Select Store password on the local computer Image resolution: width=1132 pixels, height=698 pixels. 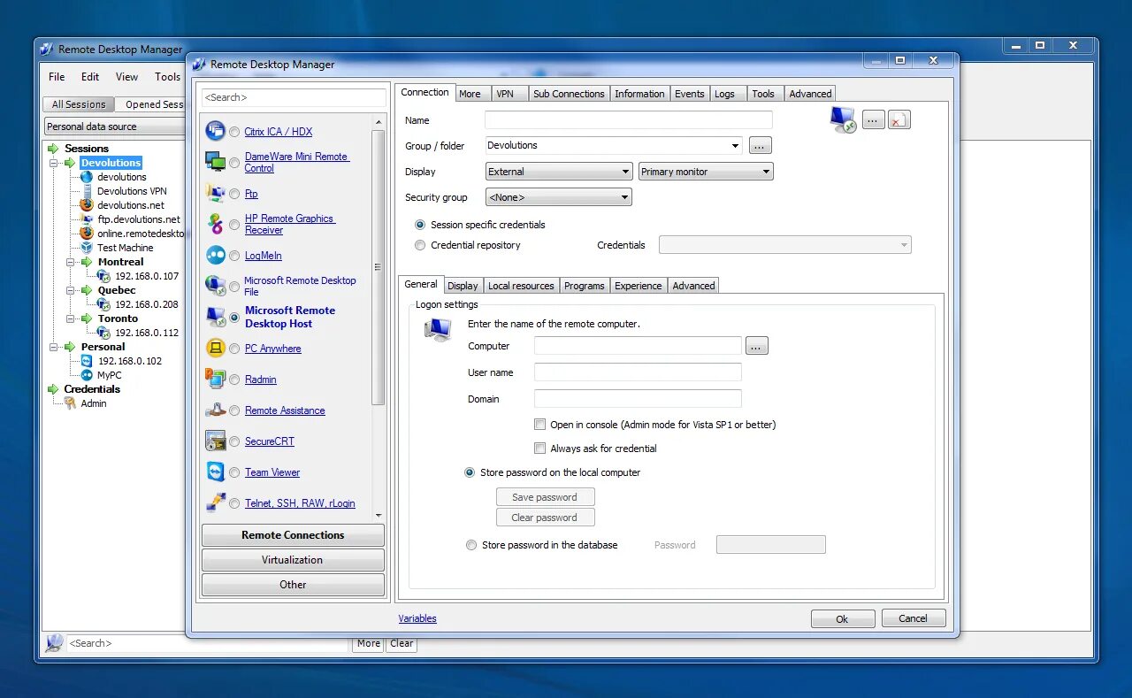[x=470, y=472]
